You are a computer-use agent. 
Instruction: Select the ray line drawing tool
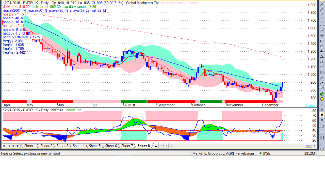pos(322,9)
